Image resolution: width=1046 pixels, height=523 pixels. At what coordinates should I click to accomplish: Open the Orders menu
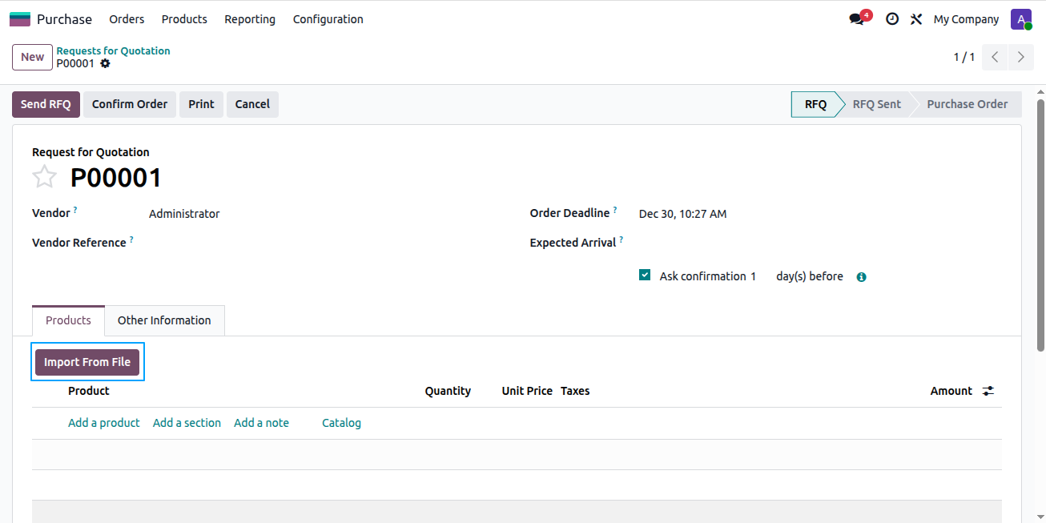coord(127,19)
